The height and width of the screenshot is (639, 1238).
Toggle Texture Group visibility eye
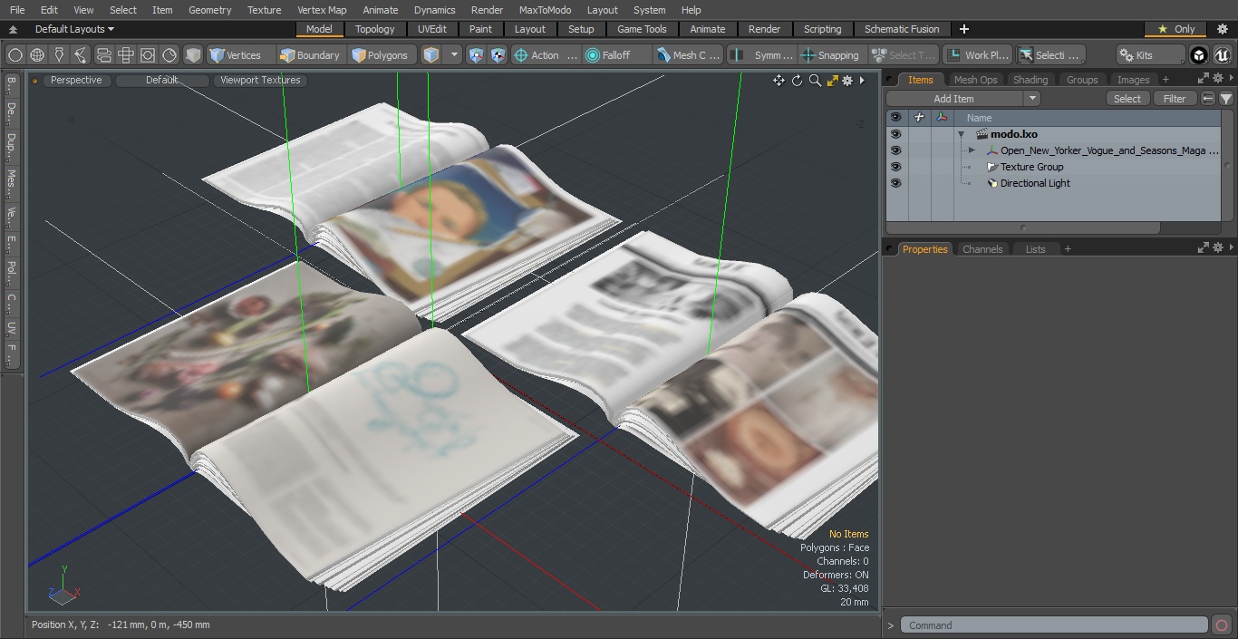(x=895, y=167)
